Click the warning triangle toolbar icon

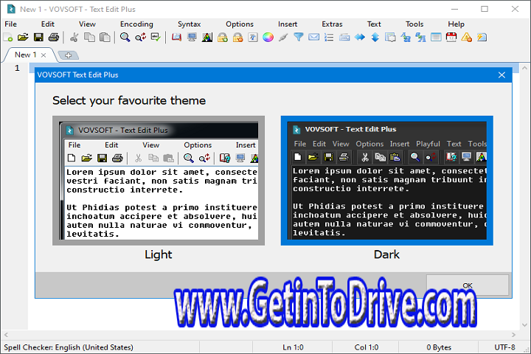(x=466, y=38)
